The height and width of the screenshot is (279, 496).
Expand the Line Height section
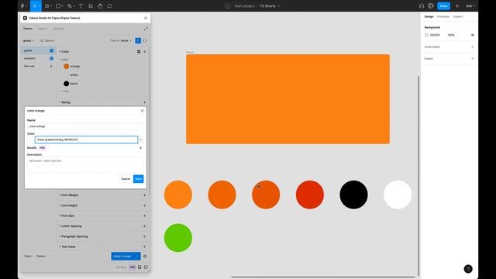click(68, 205)
